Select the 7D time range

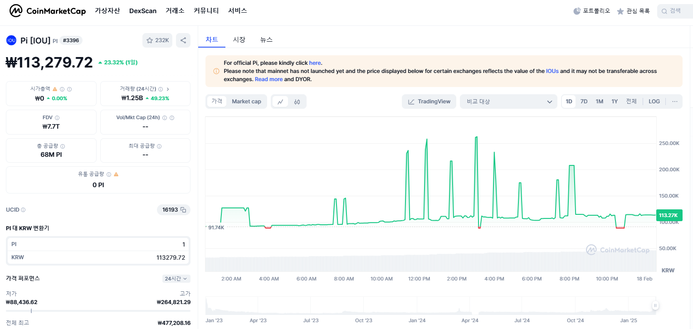(x=584, y=102)
